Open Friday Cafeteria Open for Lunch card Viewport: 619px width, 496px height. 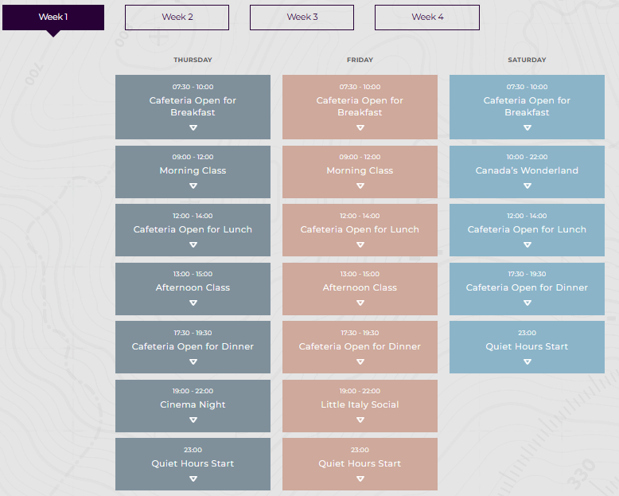pos(360,229)
